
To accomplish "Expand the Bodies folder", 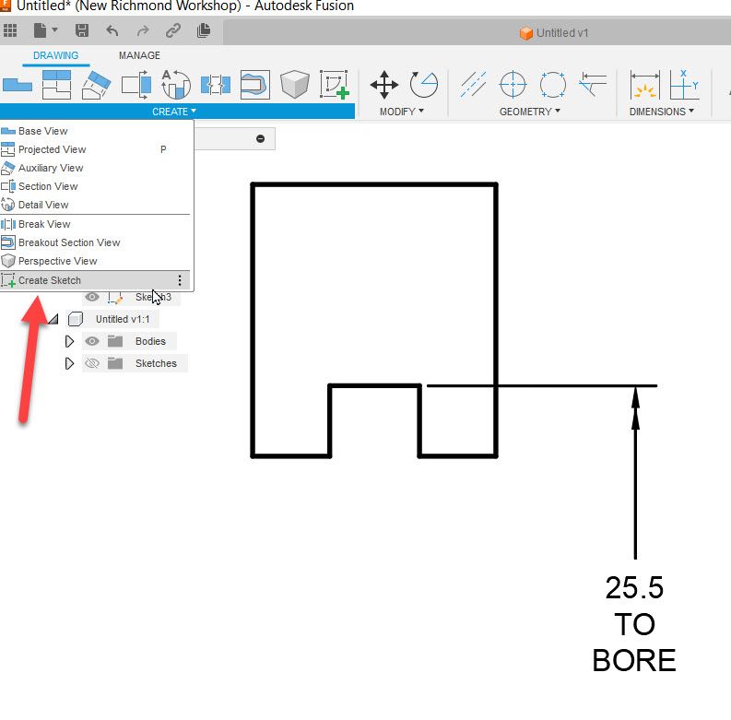I will [69, 341].
